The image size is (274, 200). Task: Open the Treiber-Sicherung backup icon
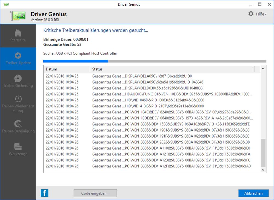(18, 78)
